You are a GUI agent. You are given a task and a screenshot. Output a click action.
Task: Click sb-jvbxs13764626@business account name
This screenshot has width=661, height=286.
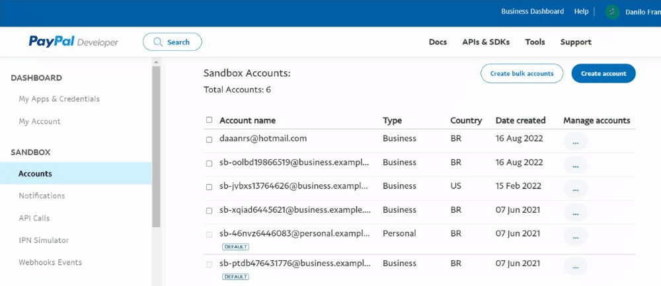(294, 186)
